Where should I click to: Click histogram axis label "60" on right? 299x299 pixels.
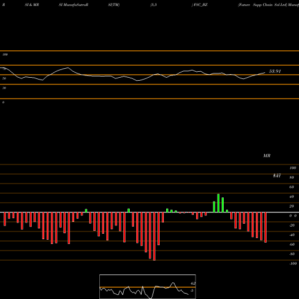coord(292,187)
